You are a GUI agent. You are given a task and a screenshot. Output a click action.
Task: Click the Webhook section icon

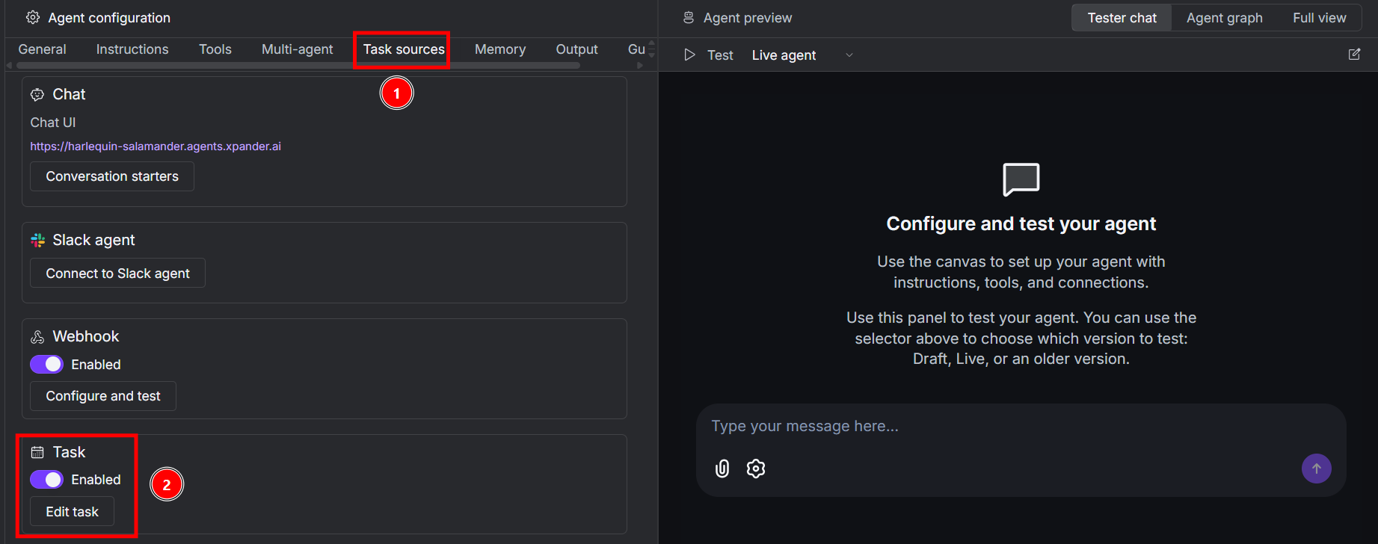[37, 337]
